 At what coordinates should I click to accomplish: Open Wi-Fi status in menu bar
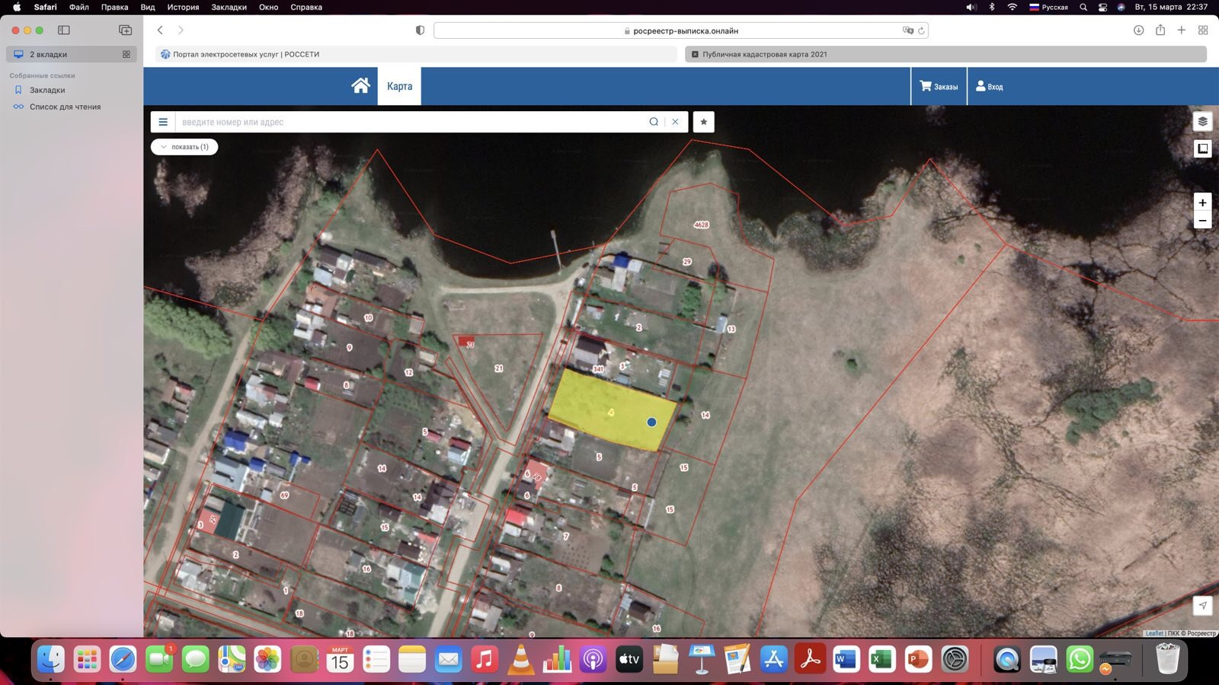1012,7
